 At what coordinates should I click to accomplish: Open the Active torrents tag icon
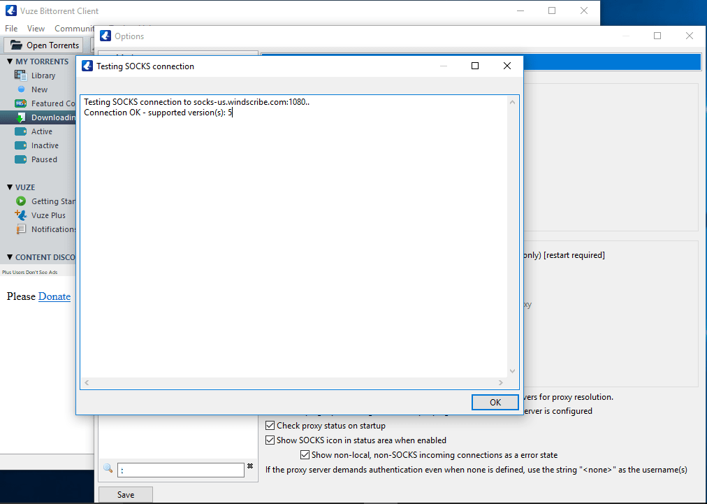[20, 131]
